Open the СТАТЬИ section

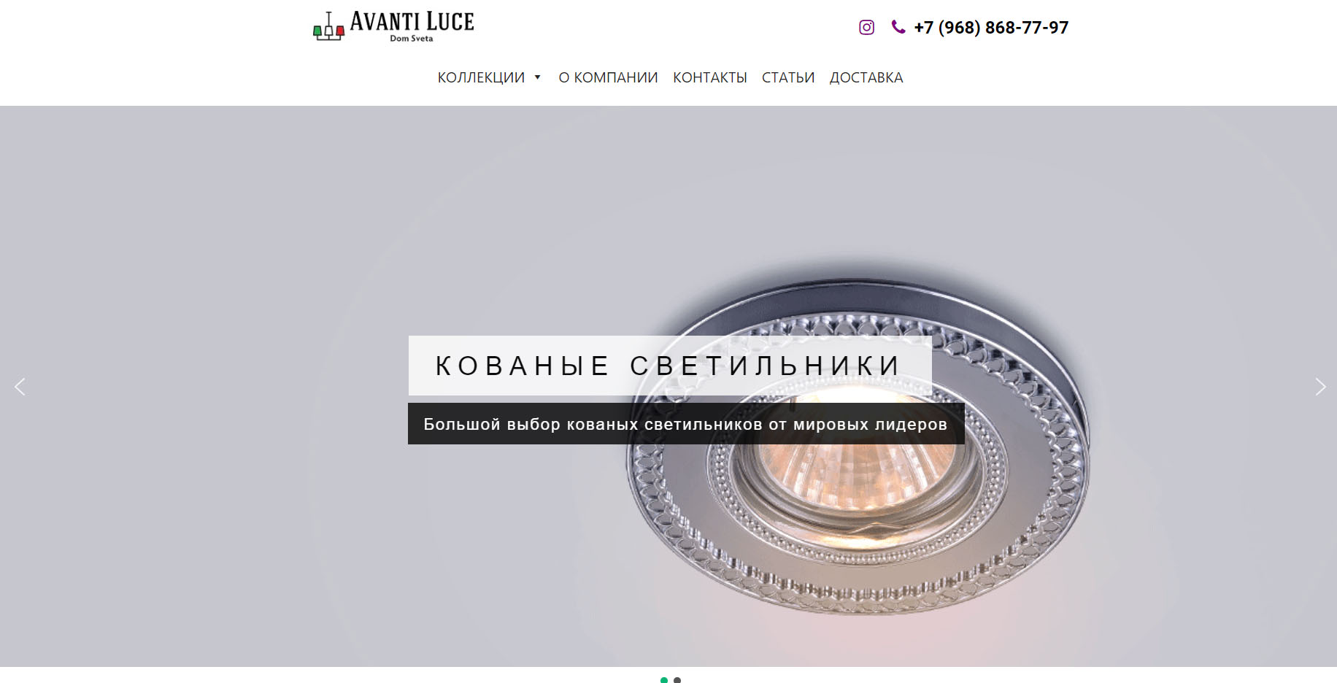point(788,77)
